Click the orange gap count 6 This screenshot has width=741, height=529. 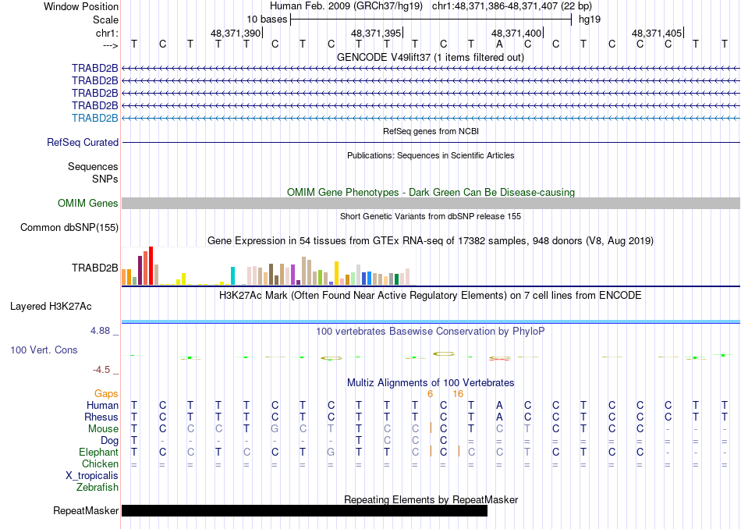click(x=430, y=394)
